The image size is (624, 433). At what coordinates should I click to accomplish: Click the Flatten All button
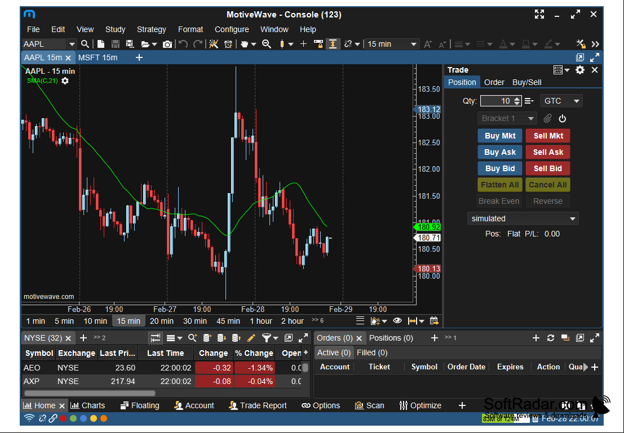(x=500, y=185)
